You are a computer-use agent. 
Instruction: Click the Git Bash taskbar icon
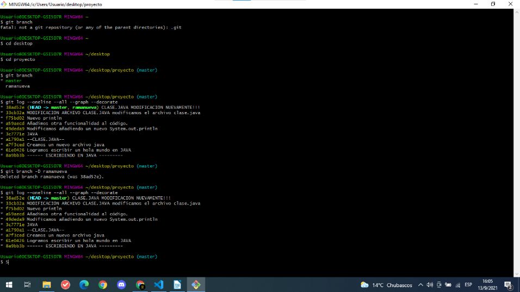(x=196, y=285)
